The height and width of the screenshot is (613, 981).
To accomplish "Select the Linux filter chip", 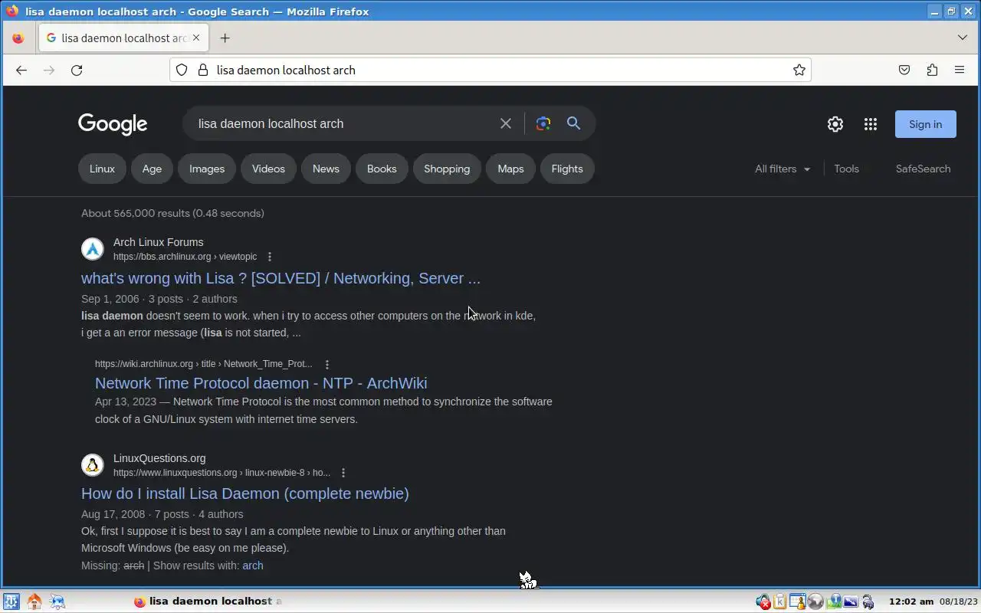I will click(102, 169).
